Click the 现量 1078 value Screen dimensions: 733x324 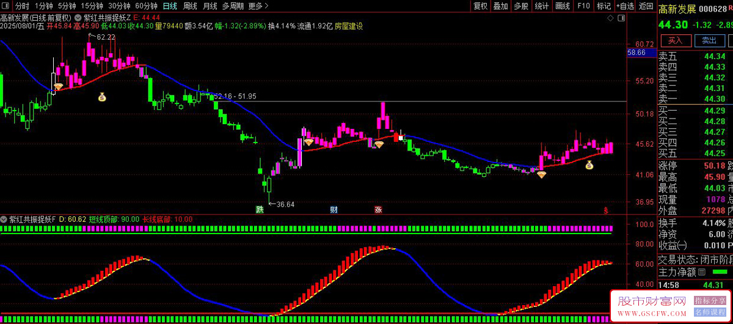click(x=717, y=199)
